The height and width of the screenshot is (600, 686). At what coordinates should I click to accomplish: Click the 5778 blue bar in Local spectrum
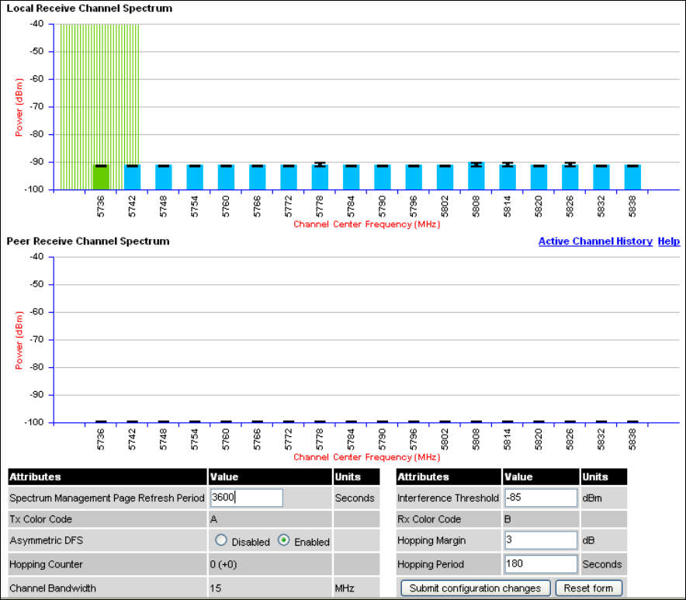(320, 177)
